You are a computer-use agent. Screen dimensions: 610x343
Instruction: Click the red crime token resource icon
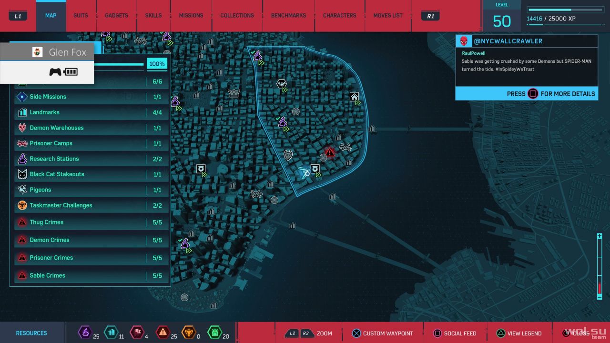pos(163,332)
